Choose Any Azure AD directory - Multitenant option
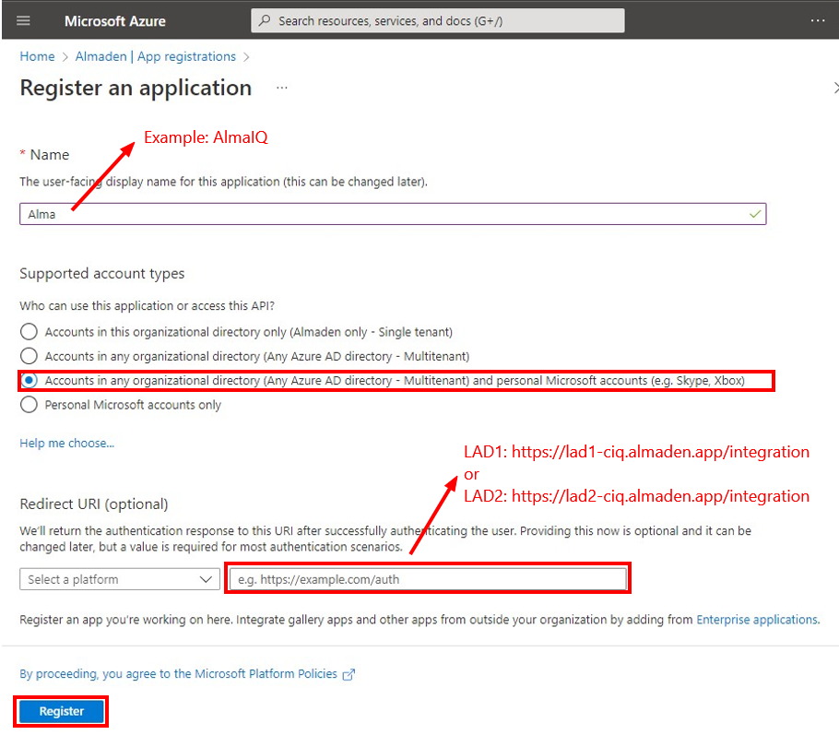Image resolution: width=839 pixels, height=735 pixels. [29, 355]
